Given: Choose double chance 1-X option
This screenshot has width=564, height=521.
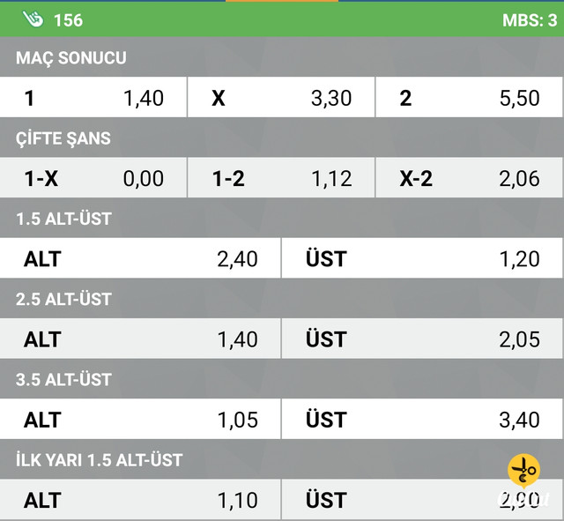Looking at the screenshot, I should pyautogui.click(x=93, y=178).
